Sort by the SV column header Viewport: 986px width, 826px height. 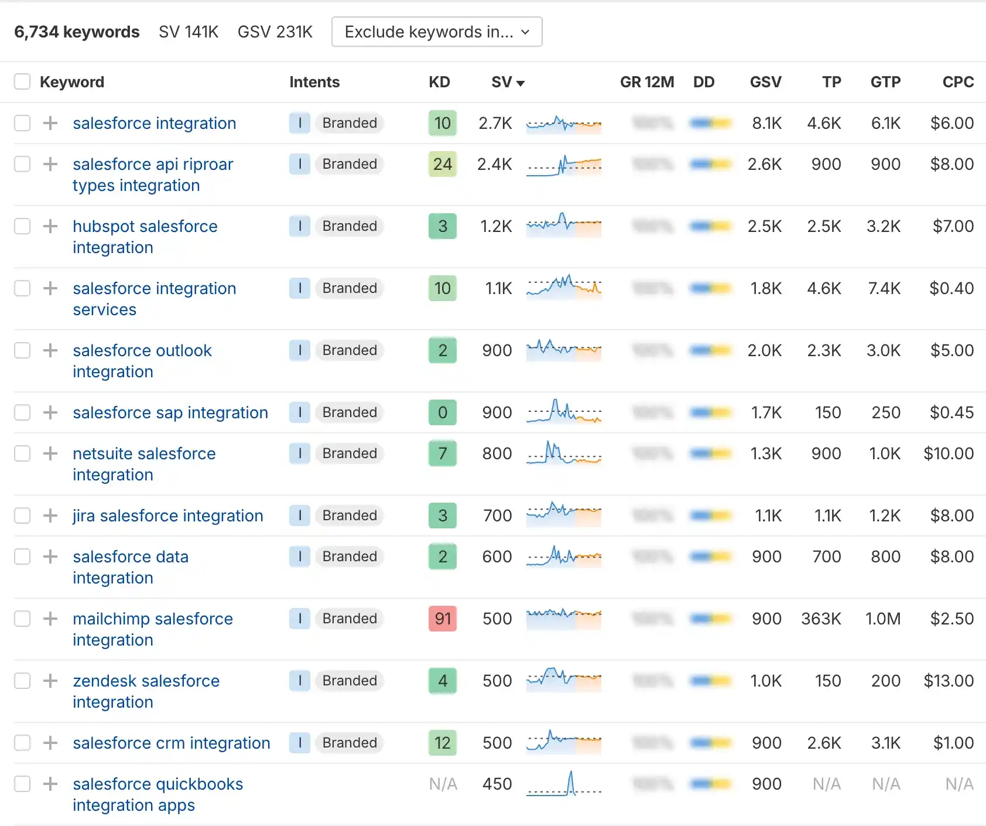point(508,82)
